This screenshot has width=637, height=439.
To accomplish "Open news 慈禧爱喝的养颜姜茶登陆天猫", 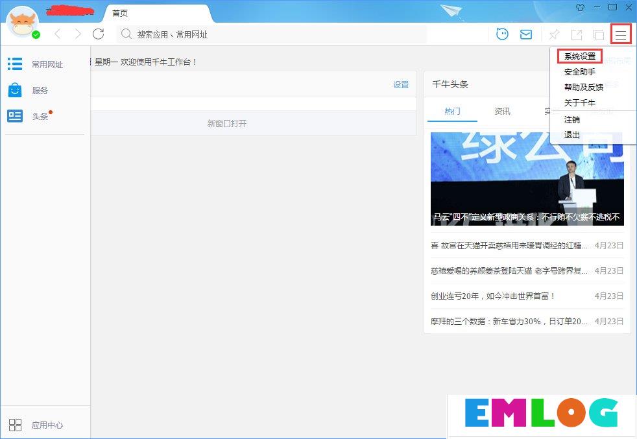I will (509, 270).
